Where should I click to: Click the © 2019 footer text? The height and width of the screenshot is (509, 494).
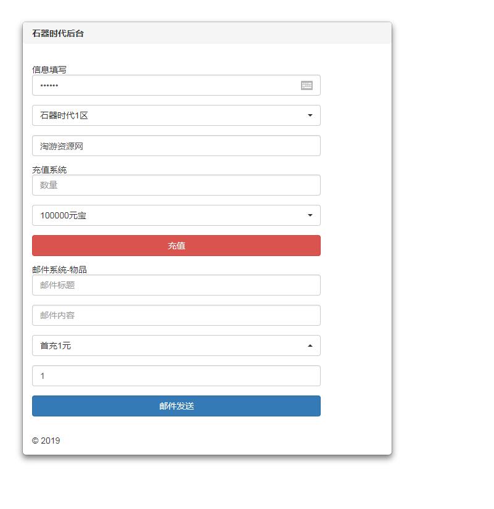click(46, 441)
